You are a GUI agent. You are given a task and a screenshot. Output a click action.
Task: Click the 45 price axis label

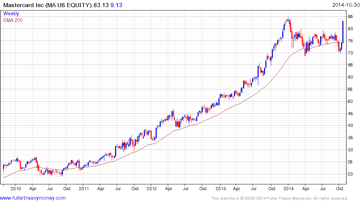pyautogui.click(x=350, y=113)
